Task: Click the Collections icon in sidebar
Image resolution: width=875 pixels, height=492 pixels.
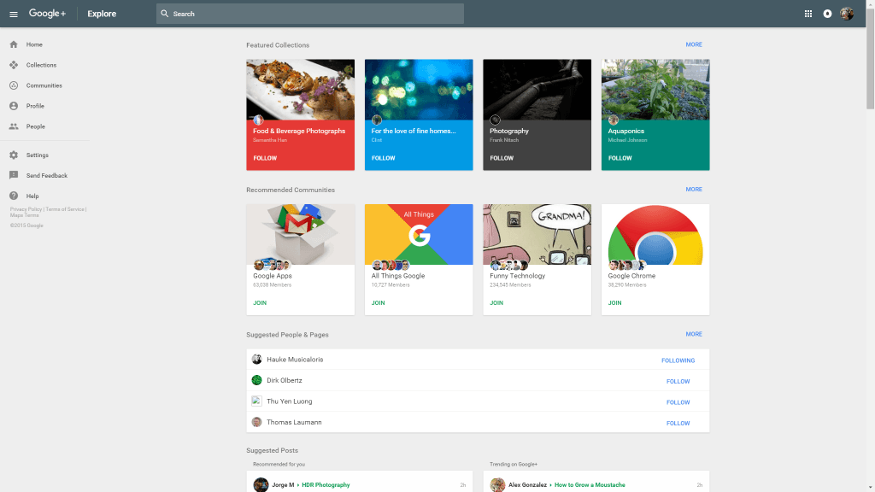Action: (x=14, y=65)
